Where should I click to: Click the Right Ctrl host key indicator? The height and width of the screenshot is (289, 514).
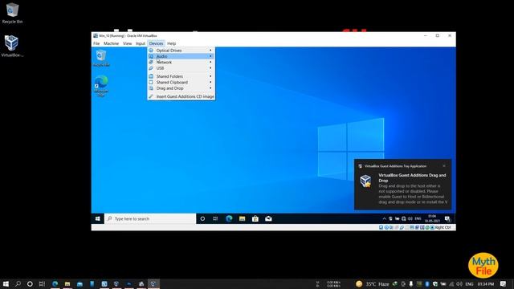click(x=443, y=227)
